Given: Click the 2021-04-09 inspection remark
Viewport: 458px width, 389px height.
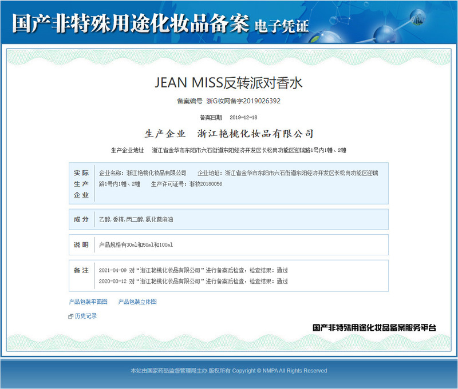Looking at the screenshot, I should 194,270.
